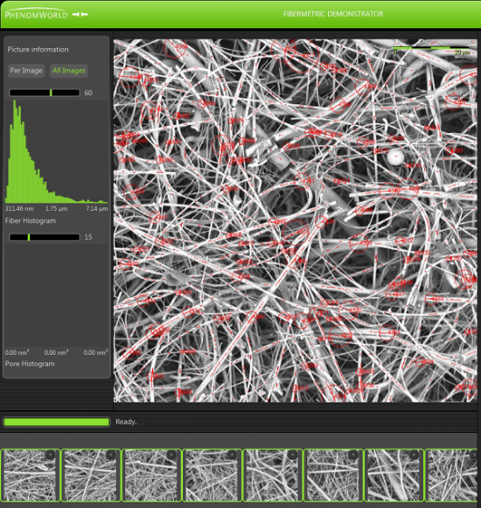481x508 pixels.
Task: Open the seventh fiber image thumbnail
Action: (394, 475)
